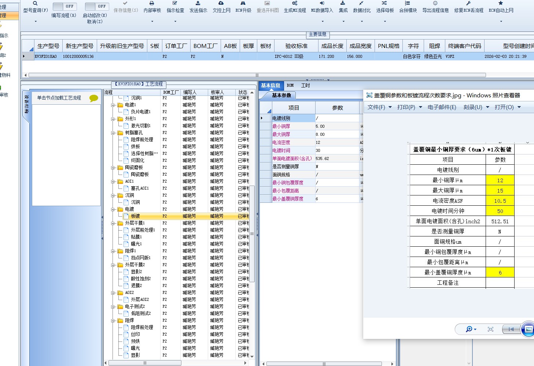Collapse the 电子测试2 tree node
The image size is (534, 366).
pyautogui.click(x=113, y=307)
